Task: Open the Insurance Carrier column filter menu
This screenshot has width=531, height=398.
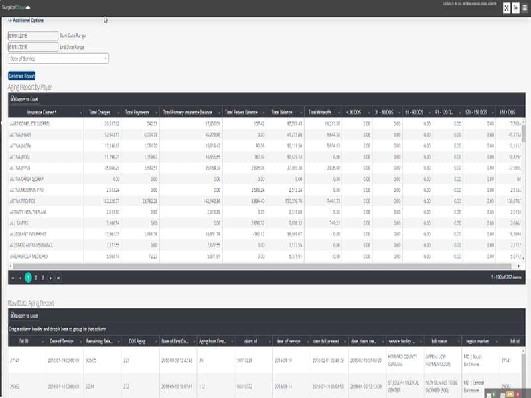Action: click(x=80, y=112)
